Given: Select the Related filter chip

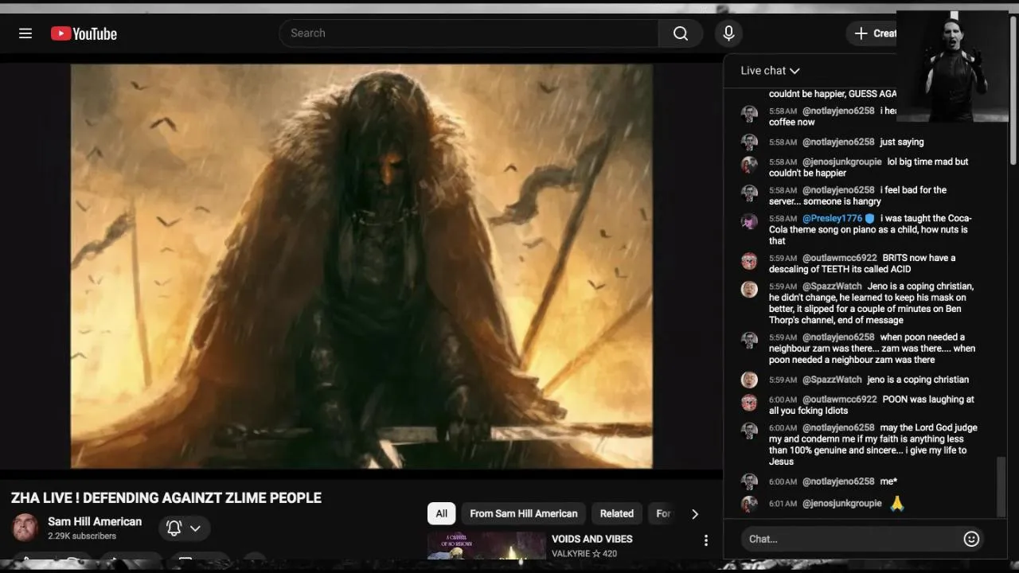Looking at the screenshot, I should [617, 513].
